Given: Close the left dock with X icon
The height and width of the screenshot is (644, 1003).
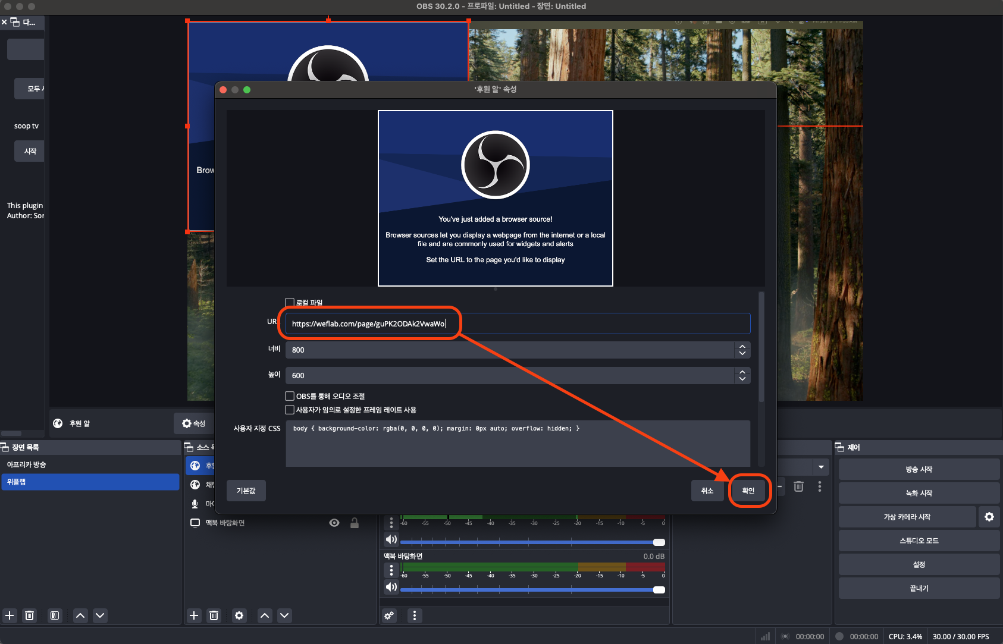Looking at the screenshot, I should pyautogui.click(x=4, y=22).
